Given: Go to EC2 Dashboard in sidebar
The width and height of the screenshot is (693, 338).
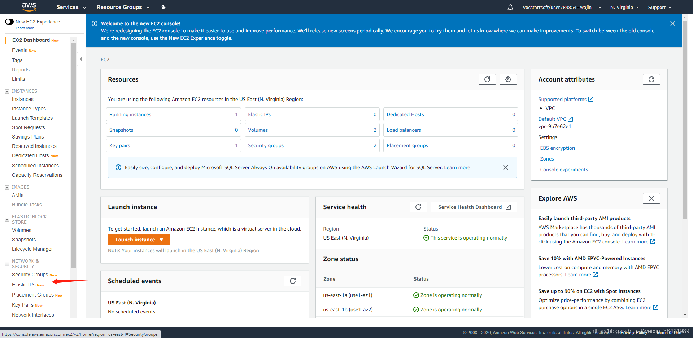Looking at the screenshot, I should coord(31,40).
